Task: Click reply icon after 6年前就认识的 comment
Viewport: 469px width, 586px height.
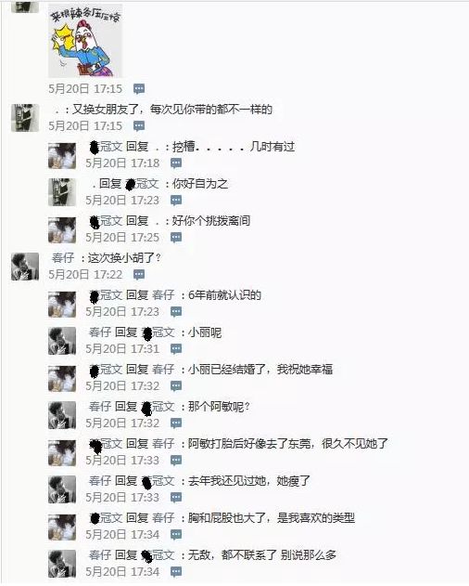Action: (176, 312)
